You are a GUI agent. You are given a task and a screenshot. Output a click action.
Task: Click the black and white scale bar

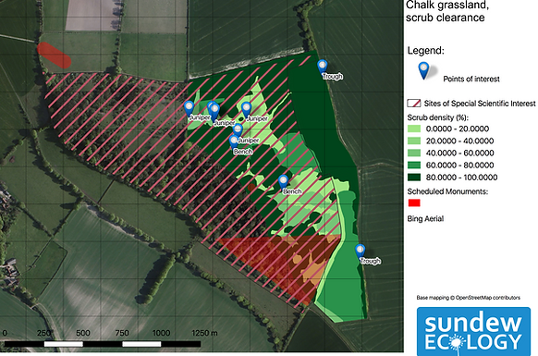pos(103,344)
